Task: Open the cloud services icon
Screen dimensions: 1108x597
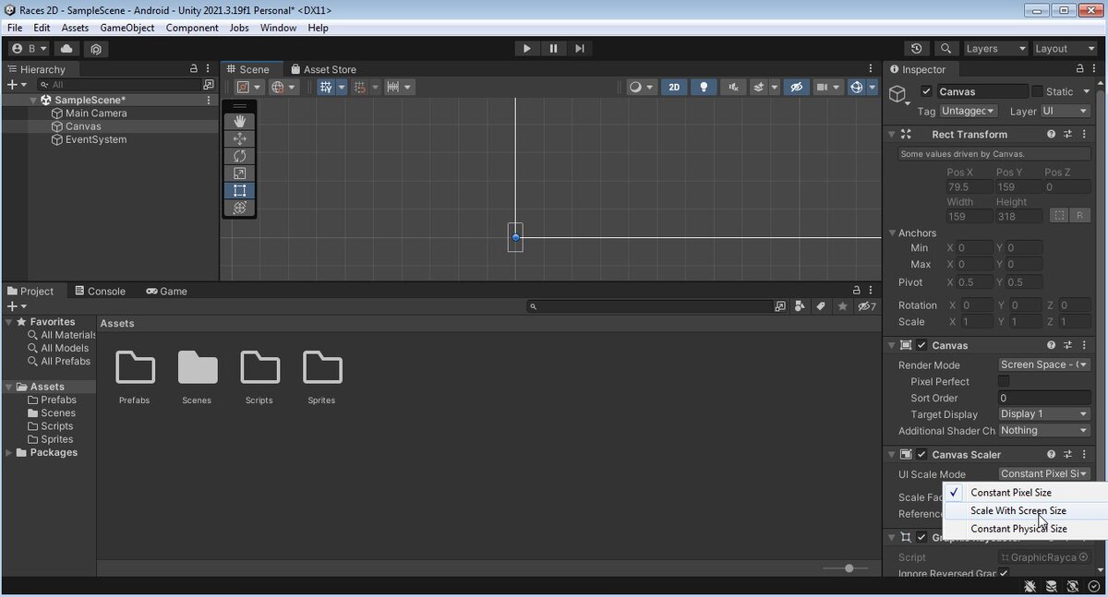Action: [x=67, y=49]
